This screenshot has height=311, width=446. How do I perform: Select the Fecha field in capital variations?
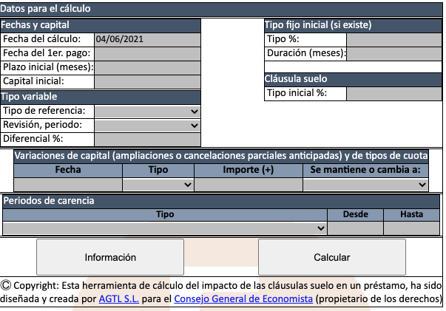click(x=68, y=185)
